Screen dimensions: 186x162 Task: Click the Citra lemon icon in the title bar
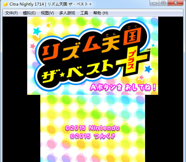pyautogui.click(x=5, y=4)
